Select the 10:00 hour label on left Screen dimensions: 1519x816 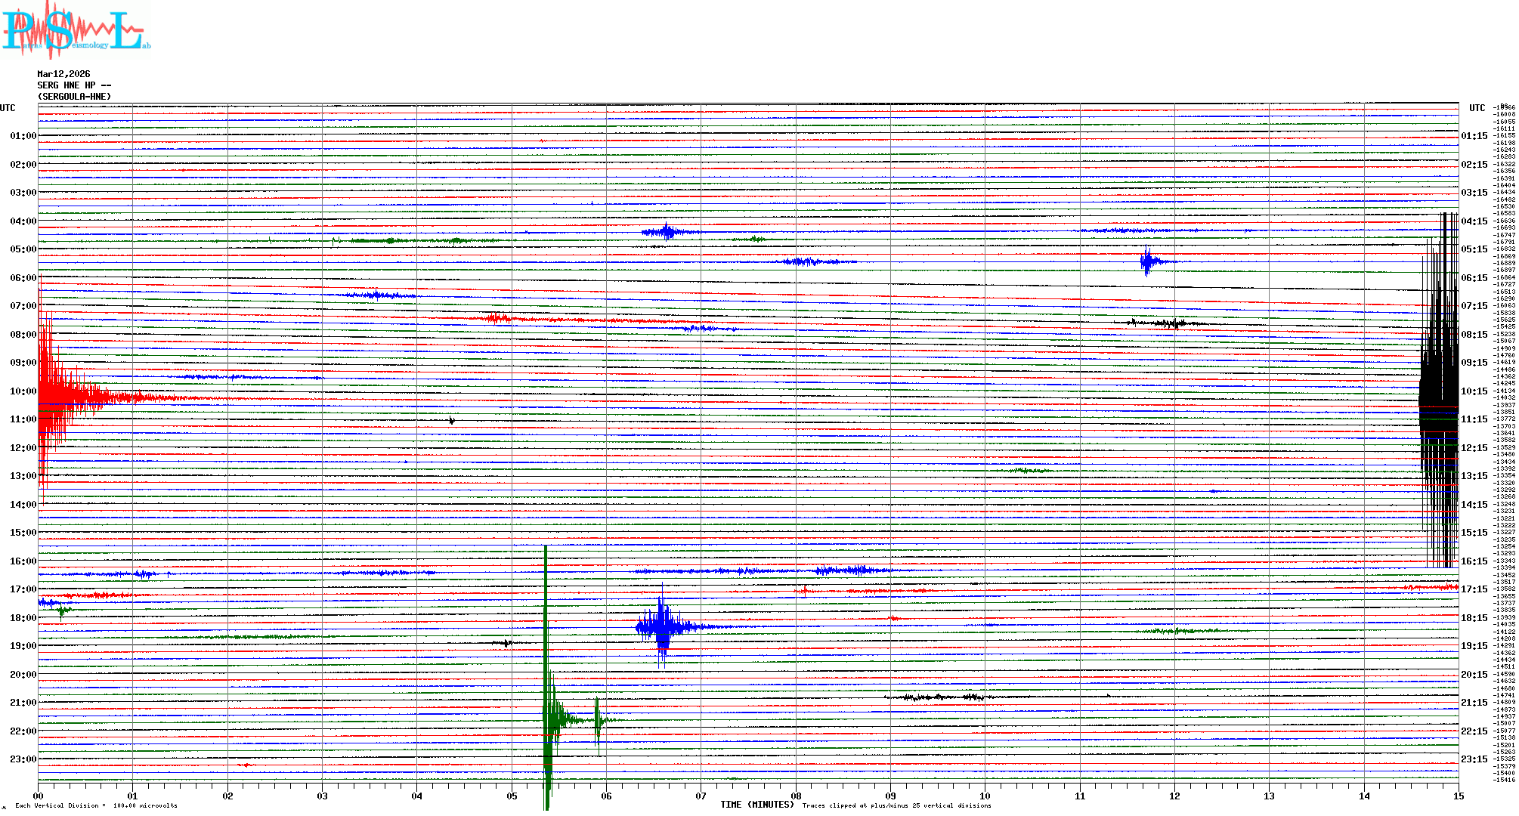pos(23,391)
